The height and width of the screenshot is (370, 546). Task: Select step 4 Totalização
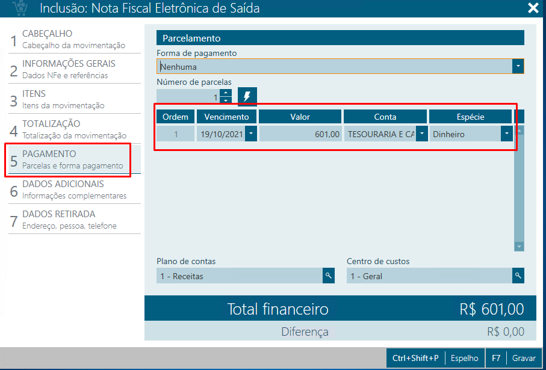click(x=75, y=129)
